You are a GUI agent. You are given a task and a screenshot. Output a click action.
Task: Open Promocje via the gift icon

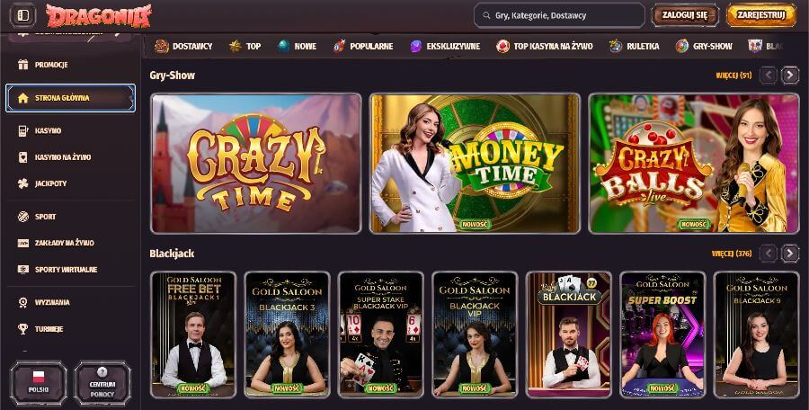point(22,65)
